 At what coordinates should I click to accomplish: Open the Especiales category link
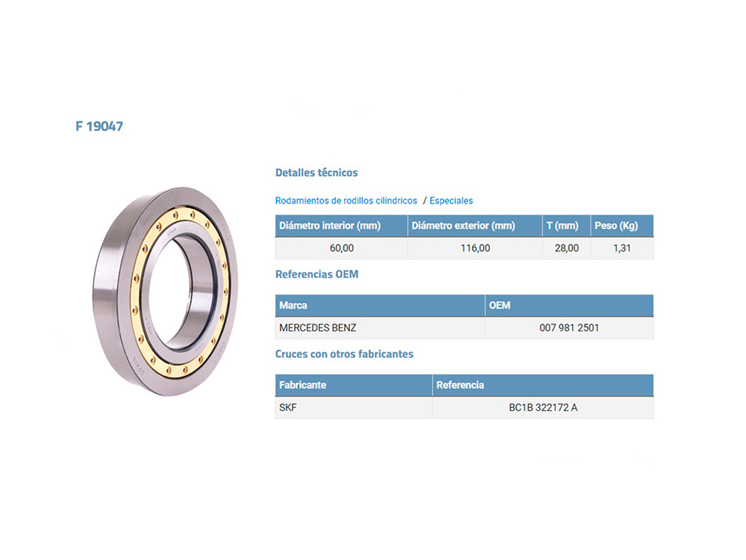451,201
